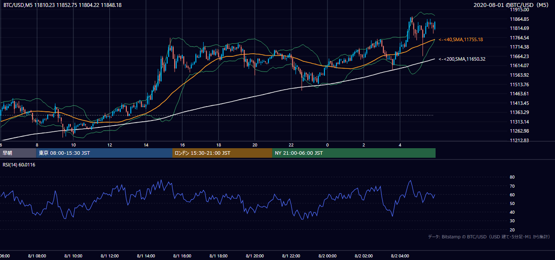Click the RSI(14) 60.0116 indicator label
This screenshot has height=260, width=555.
tap(19, 165)
